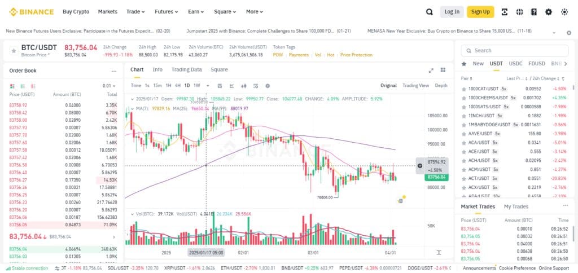Open the Trade dropdown menu
This screenshot has height=273, width=578.
pyautogui.click(x=135, y=12)
